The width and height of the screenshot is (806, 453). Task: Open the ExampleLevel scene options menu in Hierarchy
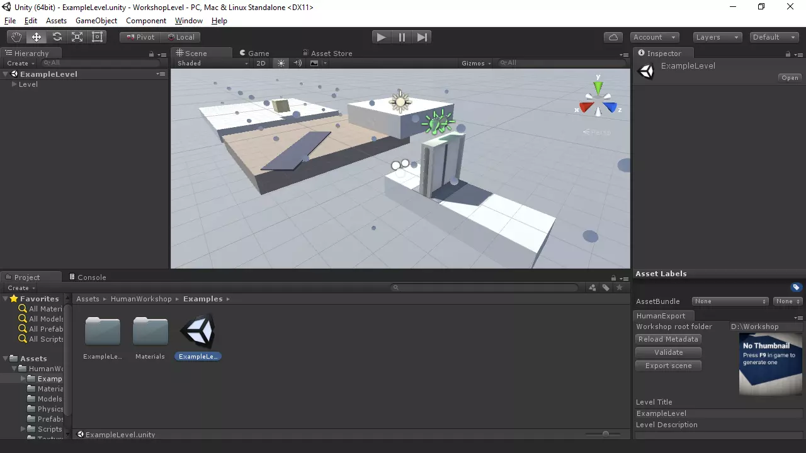[161, 74]
